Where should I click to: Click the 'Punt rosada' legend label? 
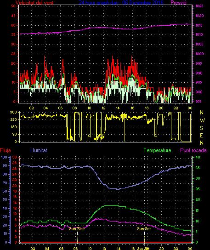(x=193, y=150)
